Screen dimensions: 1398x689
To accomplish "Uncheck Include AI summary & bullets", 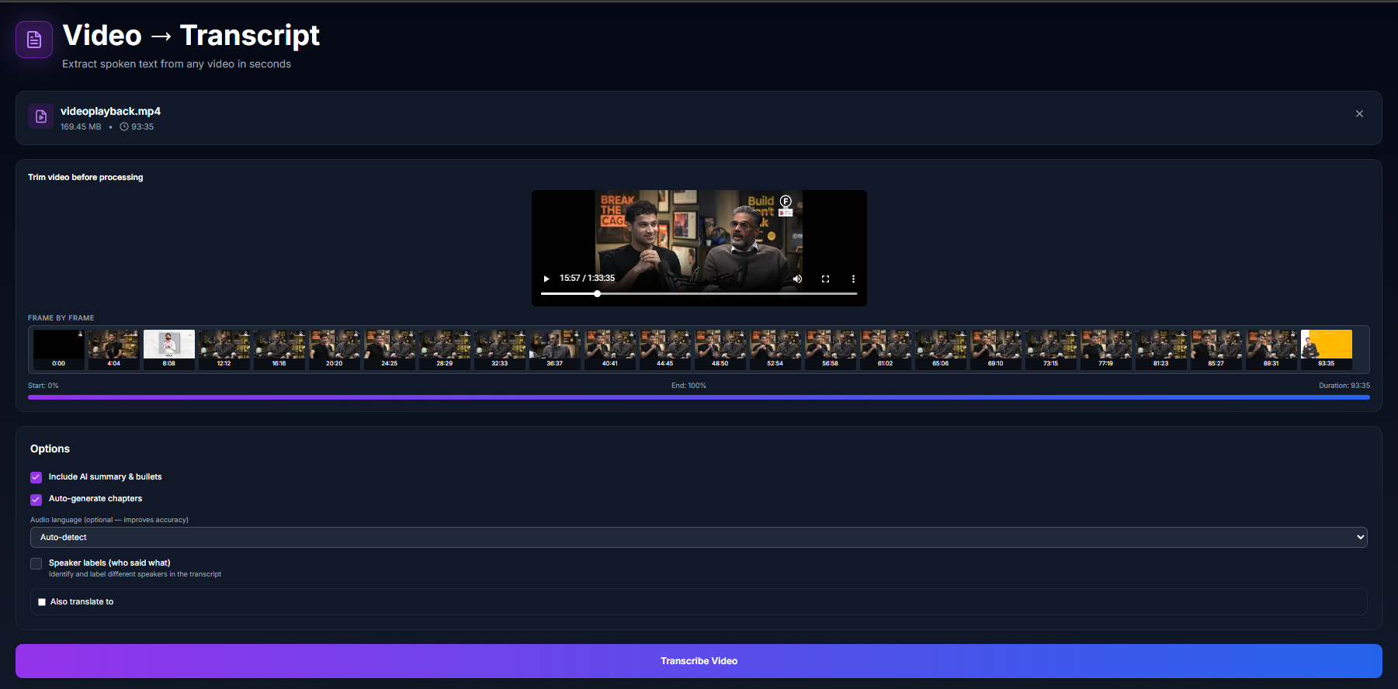I will pyautogui.click(x=36, y=477).
